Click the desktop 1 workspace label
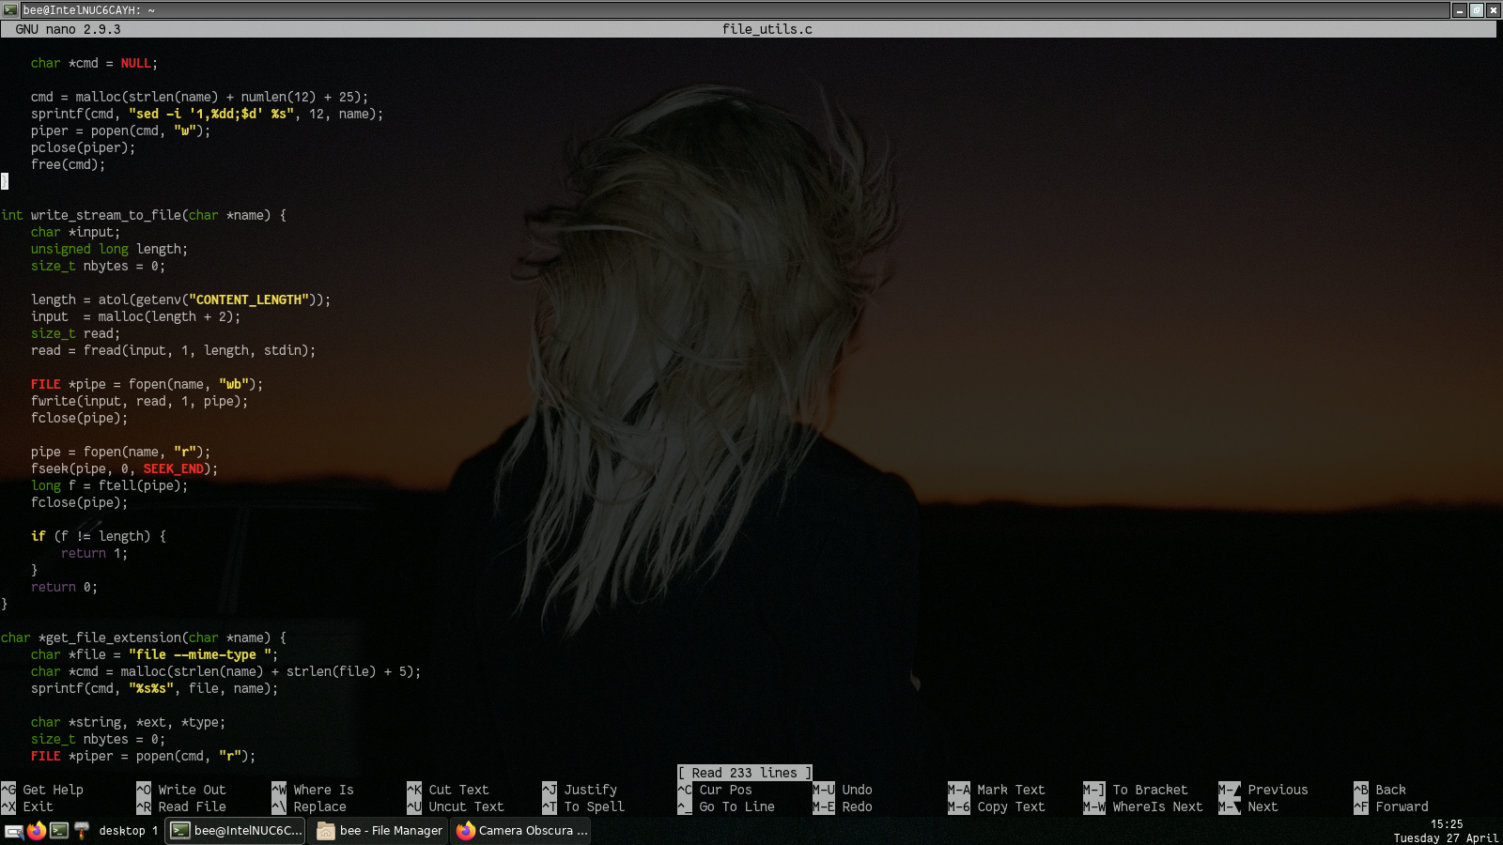1503x845 pixels. click(x=128, y=831)
